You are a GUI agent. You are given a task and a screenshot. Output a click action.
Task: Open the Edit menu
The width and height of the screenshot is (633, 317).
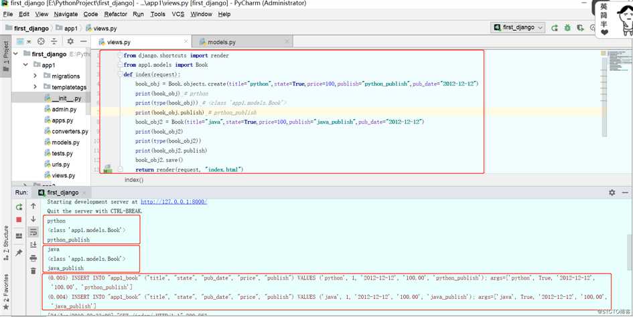pos(24,14)
